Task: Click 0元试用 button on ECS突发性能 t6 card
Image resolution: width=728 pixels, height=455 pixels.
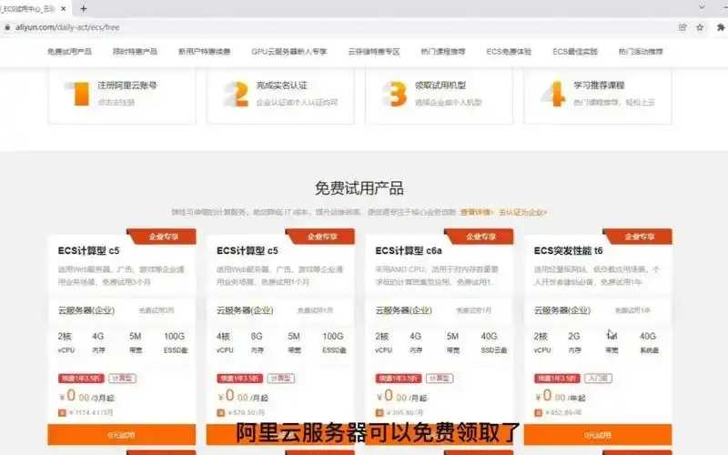Action: [598, 435]
